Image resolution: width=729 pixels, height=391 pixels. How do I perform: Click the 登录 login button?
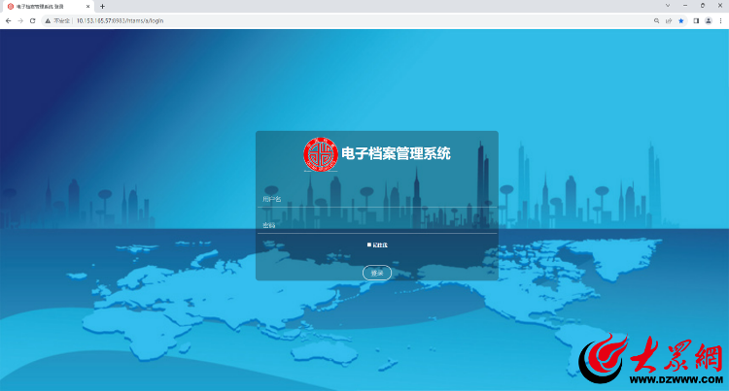coord(377,273)
